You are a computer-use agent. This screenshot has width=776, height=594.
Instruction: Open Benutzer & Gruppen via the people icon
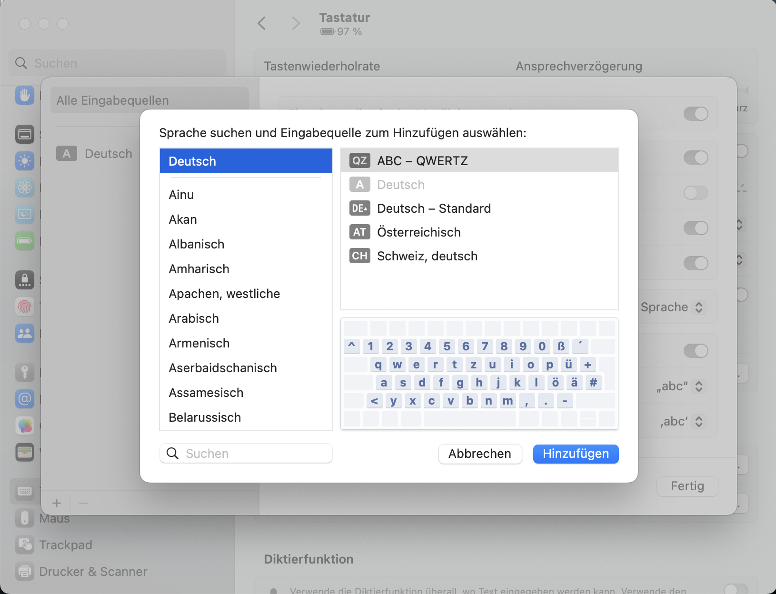(25, 333)
